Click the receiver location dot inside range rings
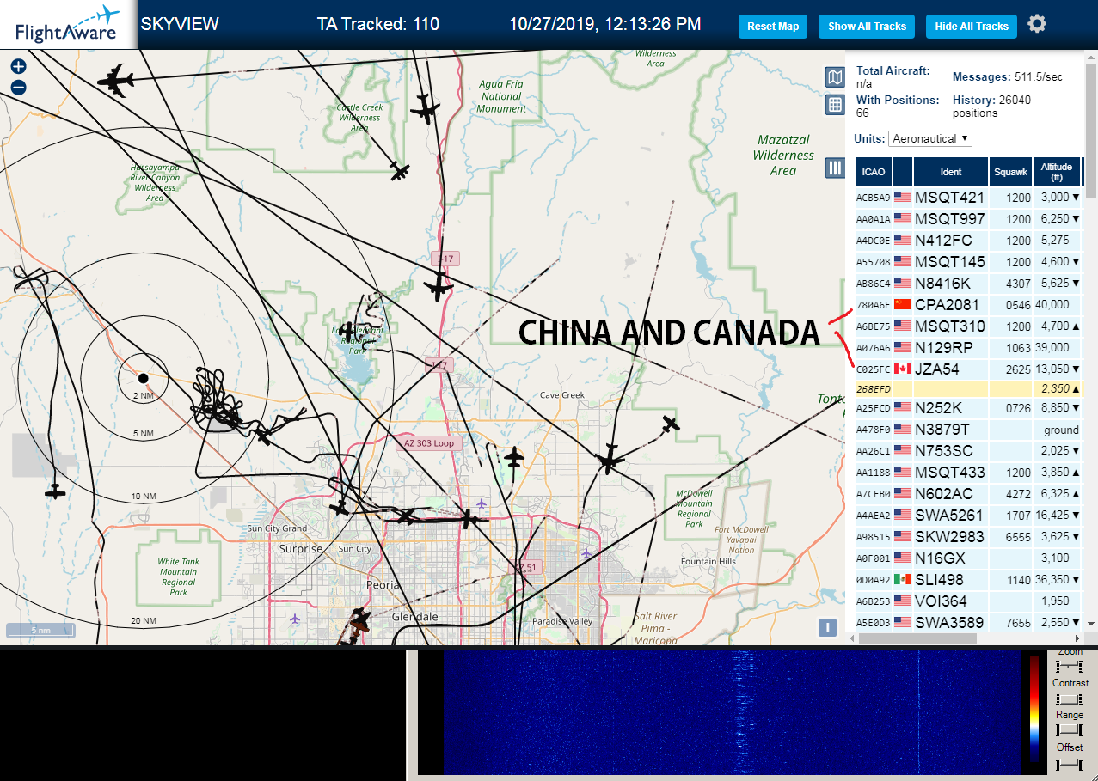Screen dimensions: 1098x781 coord(143,378)
